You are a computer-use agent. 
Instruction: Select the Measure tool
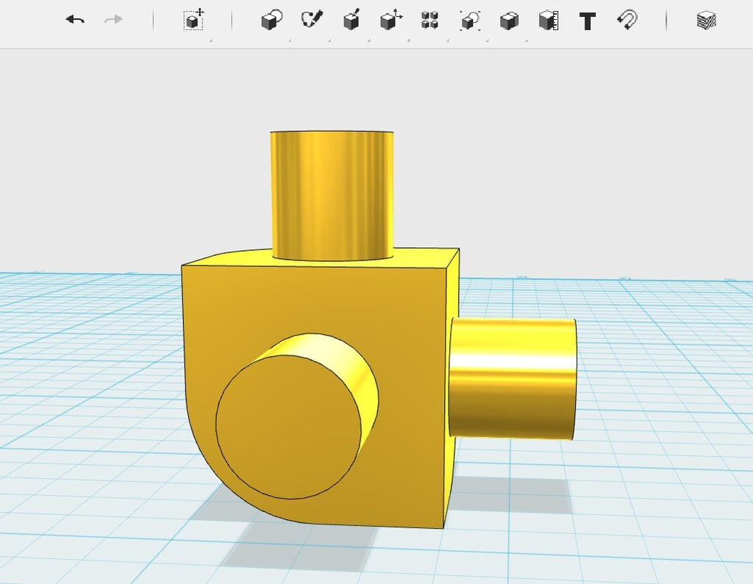[x=549, y=21]
